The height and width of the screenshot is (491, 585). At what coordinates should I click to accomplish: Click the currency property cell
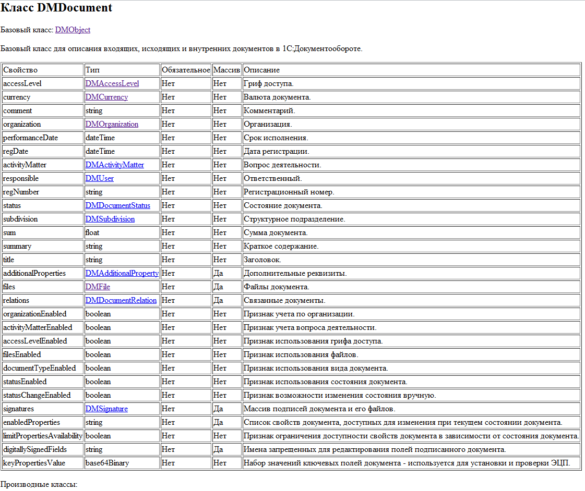click(x=43, y=97)
